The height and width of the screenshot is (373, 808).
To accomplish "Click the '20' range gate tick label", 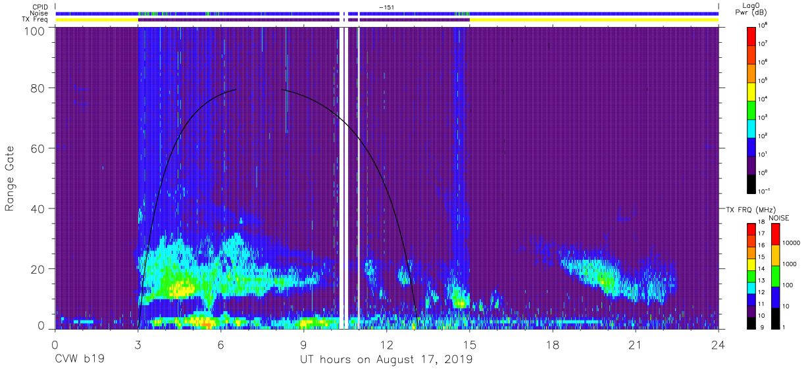I will point(39,269).
